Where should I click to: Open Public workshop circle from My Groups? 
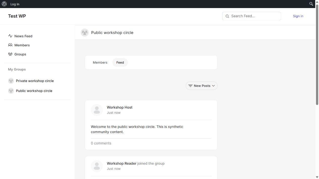pyautogui.click(x=34, y=91)
